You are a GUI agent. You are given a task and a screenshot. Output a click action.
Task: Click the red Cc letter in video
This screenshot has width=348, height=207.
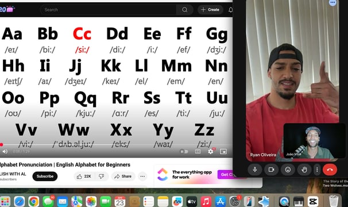(82, 34)
